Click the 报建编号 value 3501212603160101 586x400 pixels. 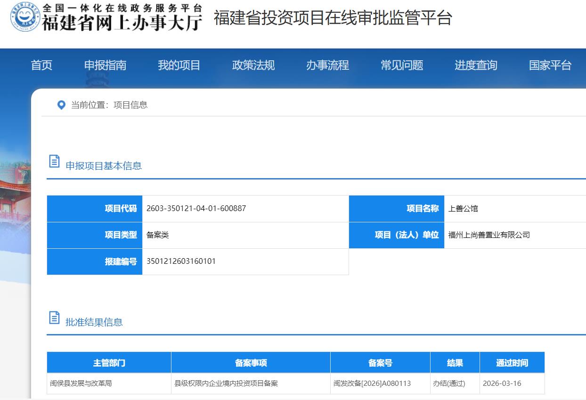(x=181, y=261)
